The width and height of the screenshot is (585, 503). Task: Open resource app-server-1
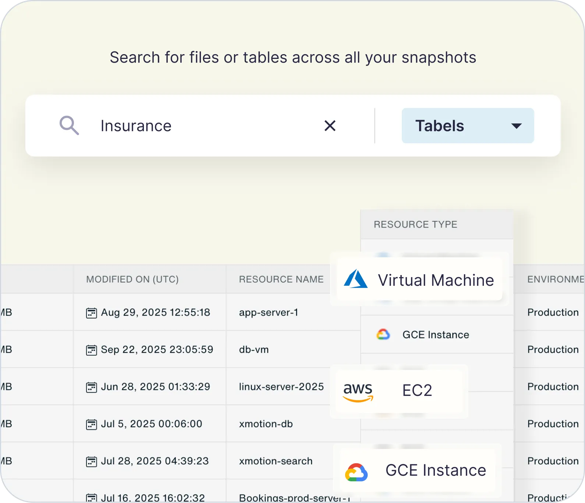[x=269, y=312]
